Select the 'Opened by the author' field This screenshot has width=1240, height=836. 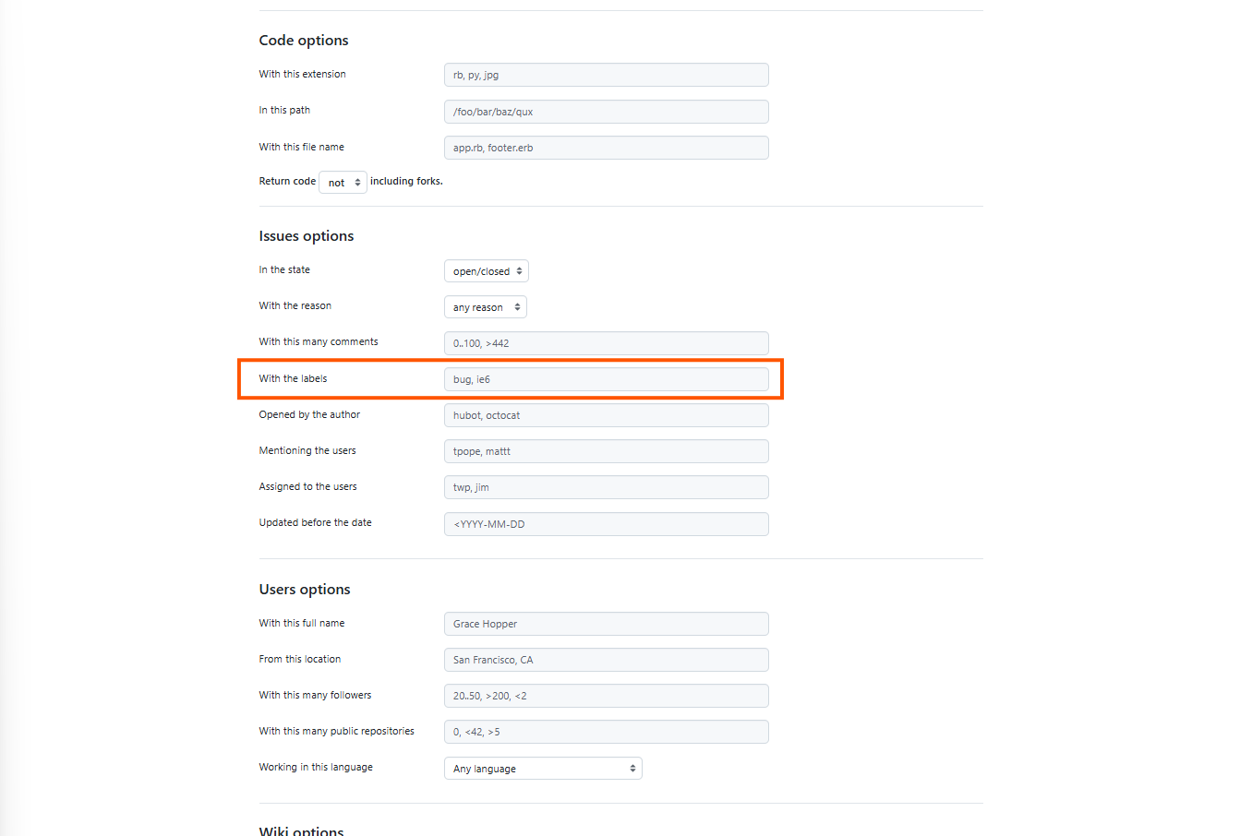606,415
